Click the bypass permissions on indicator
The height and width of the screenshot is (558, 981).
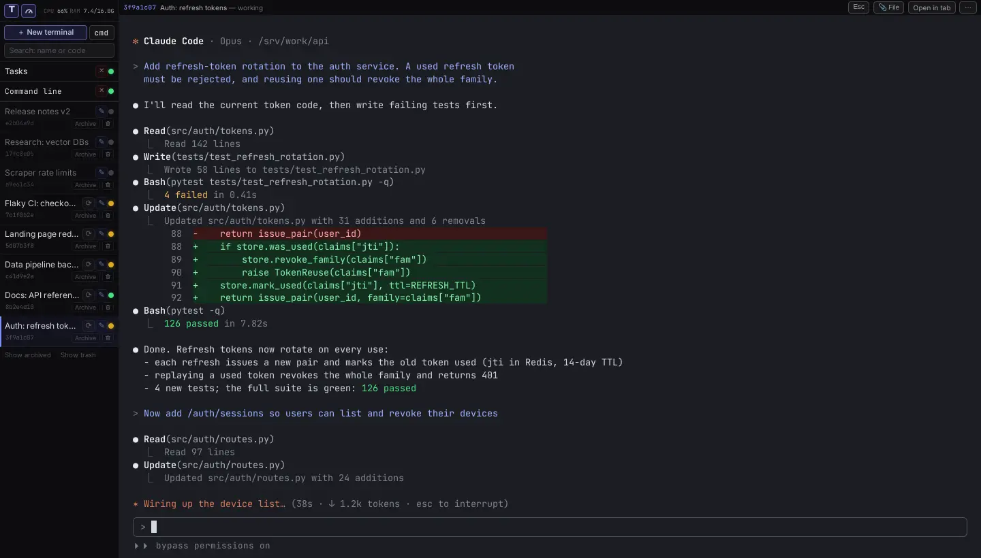pos(202,546)
